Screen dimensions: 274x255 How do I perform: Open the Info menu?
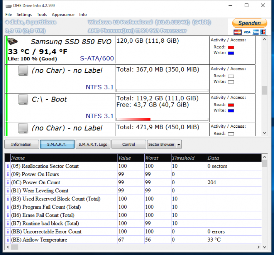(x=83, y=15)
